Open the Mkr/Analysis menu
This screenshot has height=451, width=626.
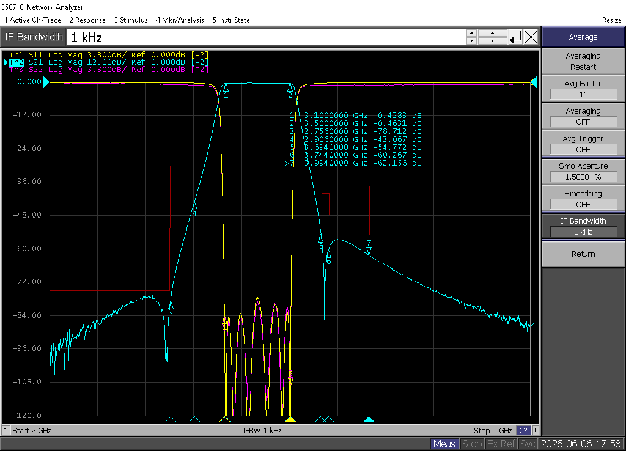pos(180,20)
